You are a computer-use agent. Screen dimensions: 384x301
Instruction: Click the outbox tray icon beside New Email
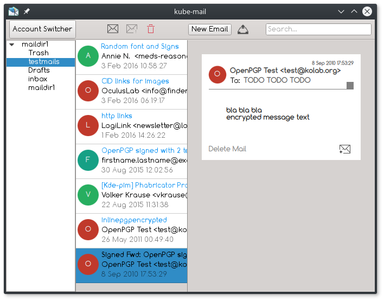(x=243, y=29)
